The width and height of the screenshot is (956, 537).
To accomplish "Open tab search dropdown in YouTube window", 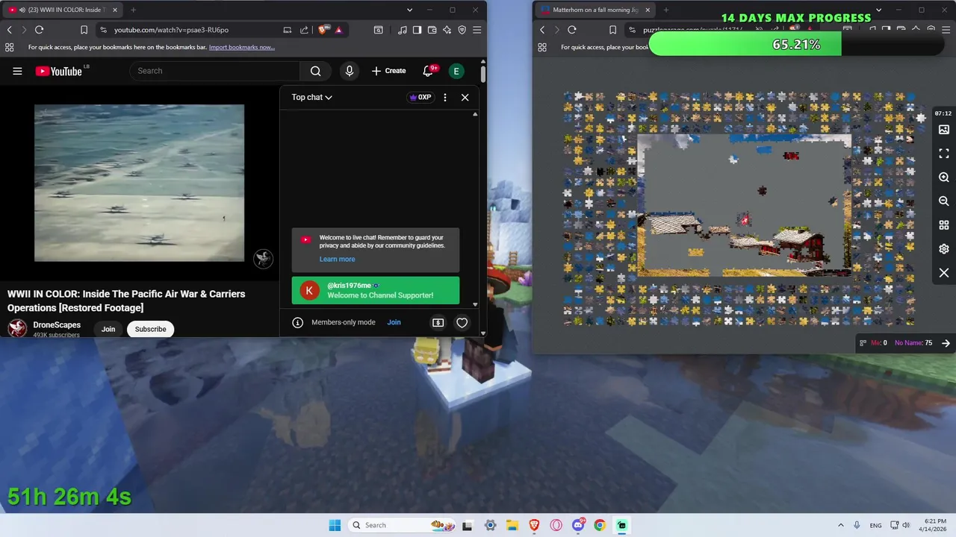I will [x=409, y=10].
